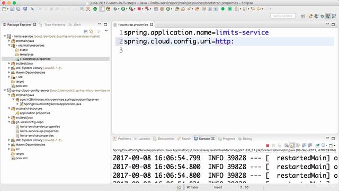Switch to the Debug perspective icon
The height and width of the screenshot is (191, 339).
(322, 16)
